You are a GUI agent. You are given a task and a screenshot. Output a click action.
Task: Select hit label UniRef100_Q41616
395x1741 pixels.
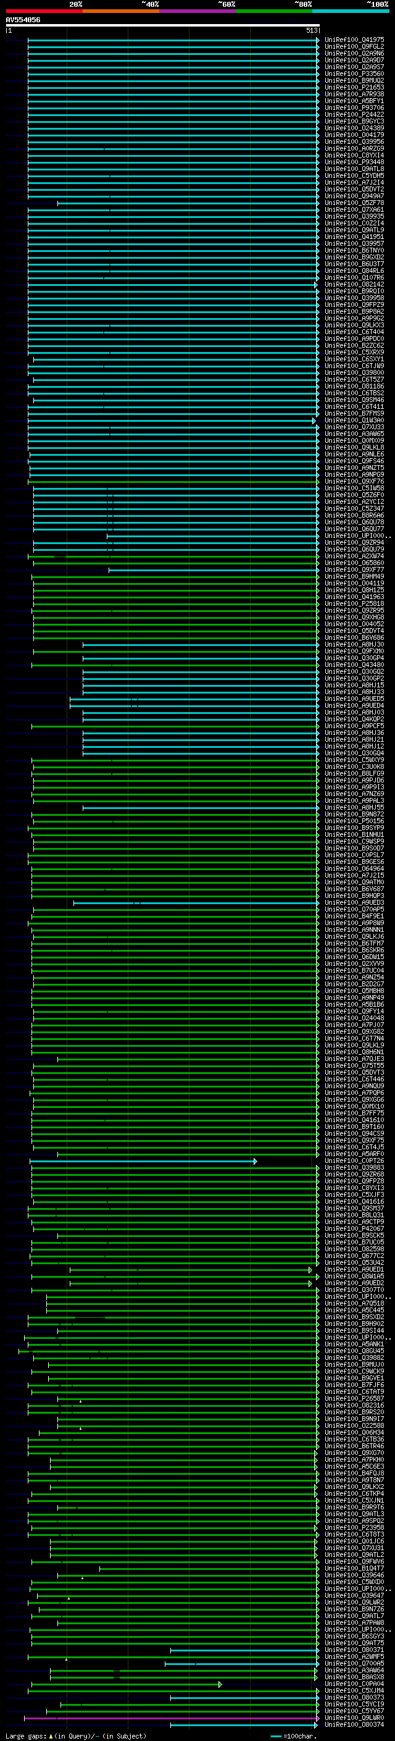point(354,1202)
